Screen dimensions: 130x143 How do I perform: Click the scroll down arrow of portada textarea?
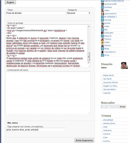(x=89, y=63)
